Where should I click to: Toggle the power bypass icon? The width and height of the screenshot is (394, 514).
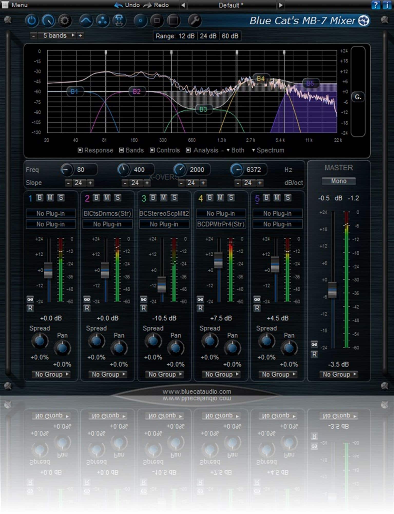[x=32, y=21]
